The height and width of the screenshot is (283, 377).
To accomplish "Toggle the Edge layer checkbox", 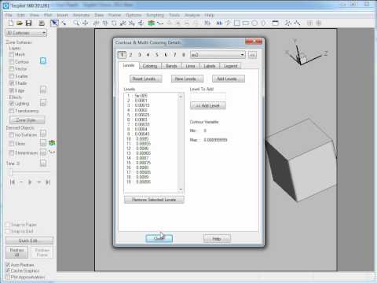I will click(x=11, y=90).
